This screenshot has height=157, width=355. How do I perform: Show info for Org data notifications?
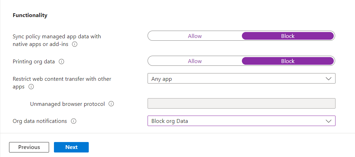(73, 121)
